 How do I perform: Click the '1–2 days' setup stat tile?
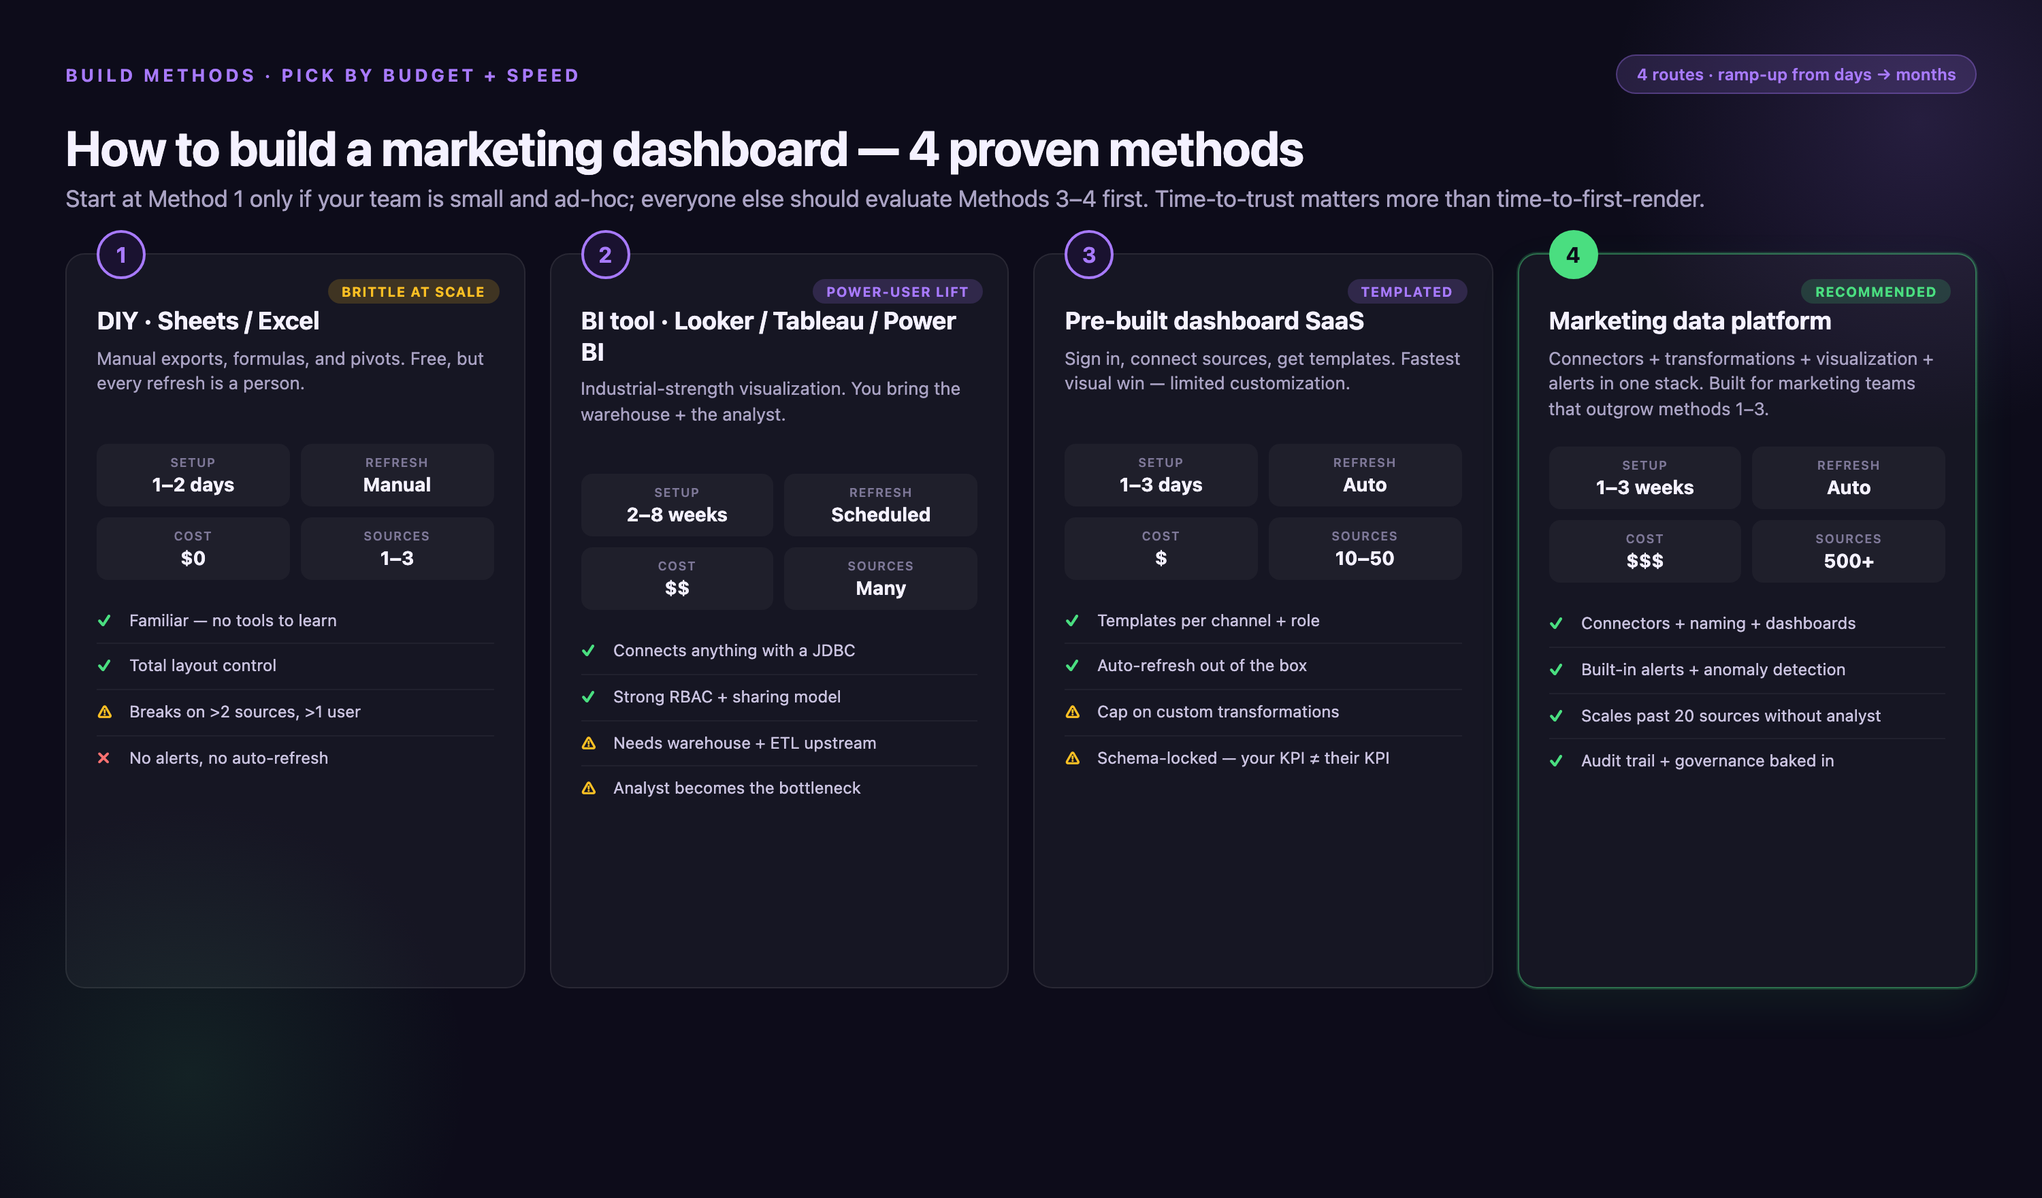click(193, 475)
